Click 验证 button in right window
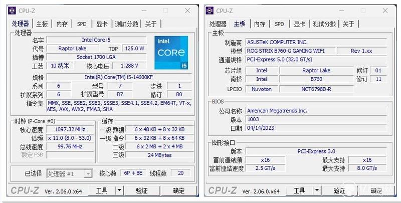Image resolution: width=401 pixels, height=203 pixels. pyautogui.click(x=340, y=190)
